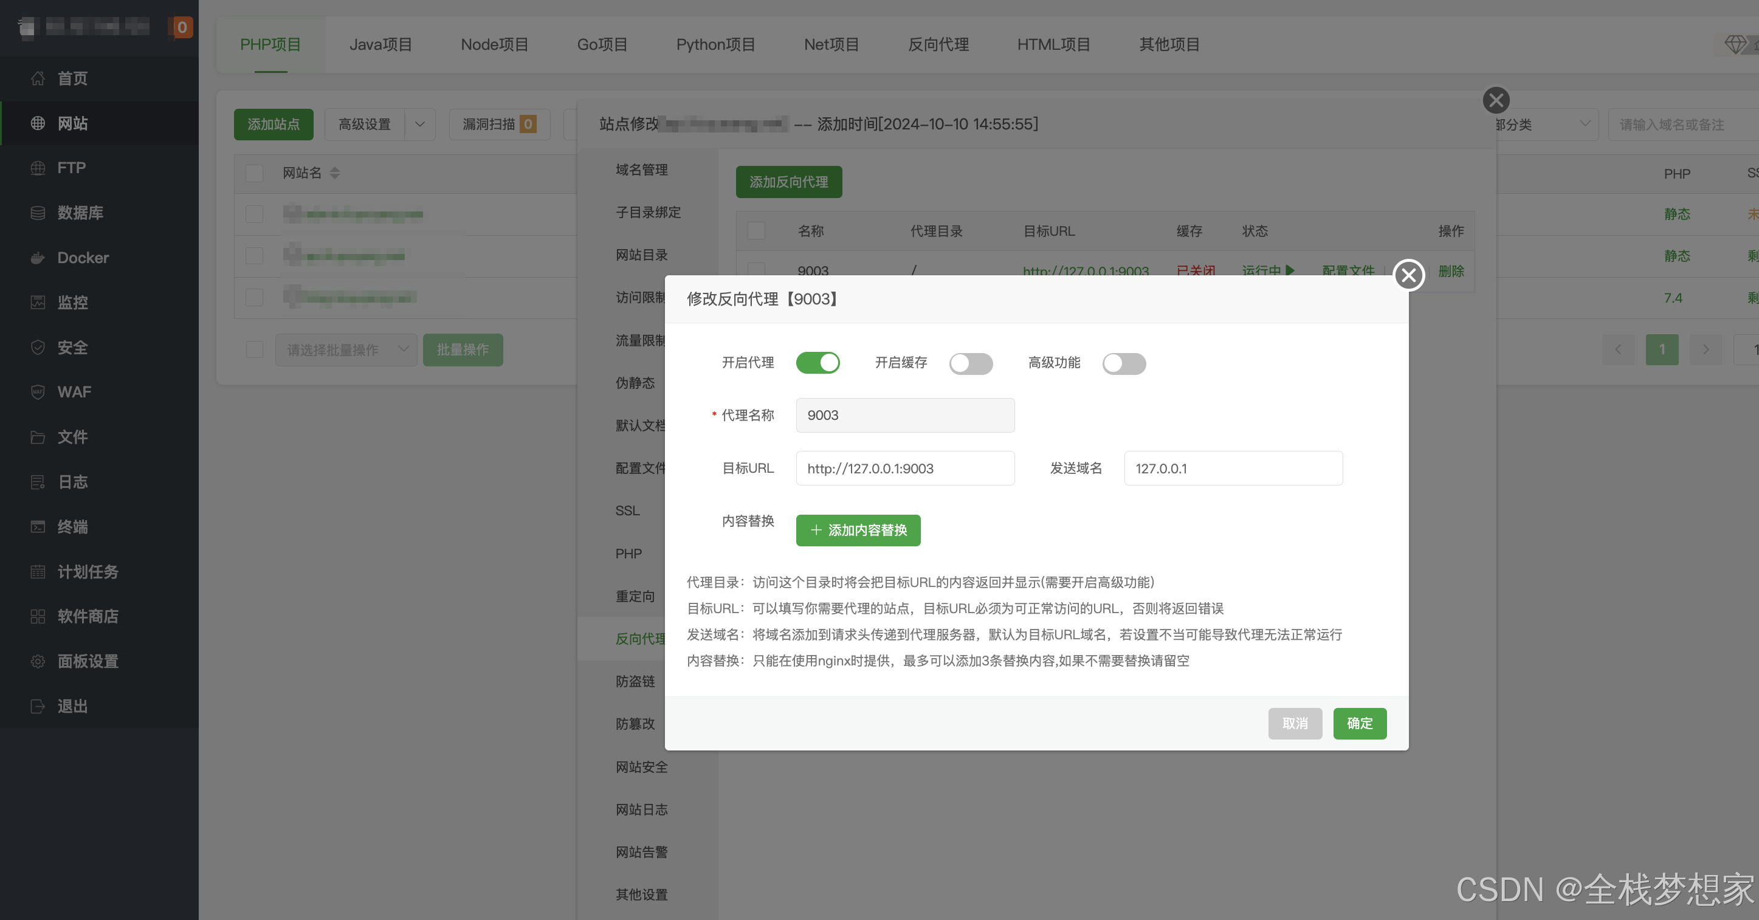This screenshot has width=1759, height=920.
Task: Click the 添加站点 button
Action: pos(273,124)
